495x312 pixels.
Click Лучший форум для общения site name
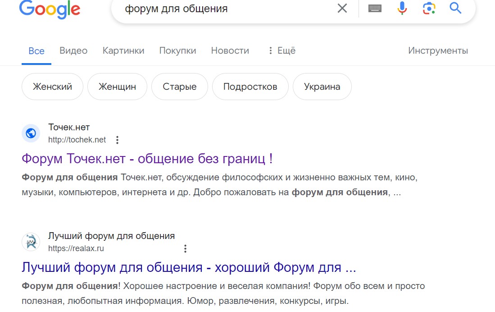111,236
